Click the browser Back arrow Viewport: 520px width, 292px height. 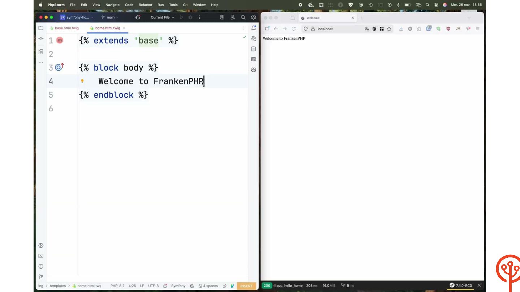[276, 29]
